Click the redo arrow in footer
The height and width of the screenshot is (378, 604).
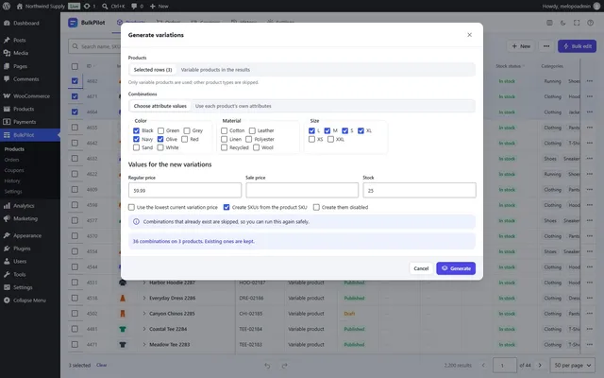(284, 366)
